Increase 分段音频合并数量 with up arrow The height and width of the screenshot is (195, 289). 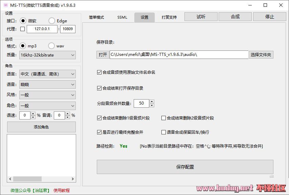pyautogui.click(x=152, y=102)
